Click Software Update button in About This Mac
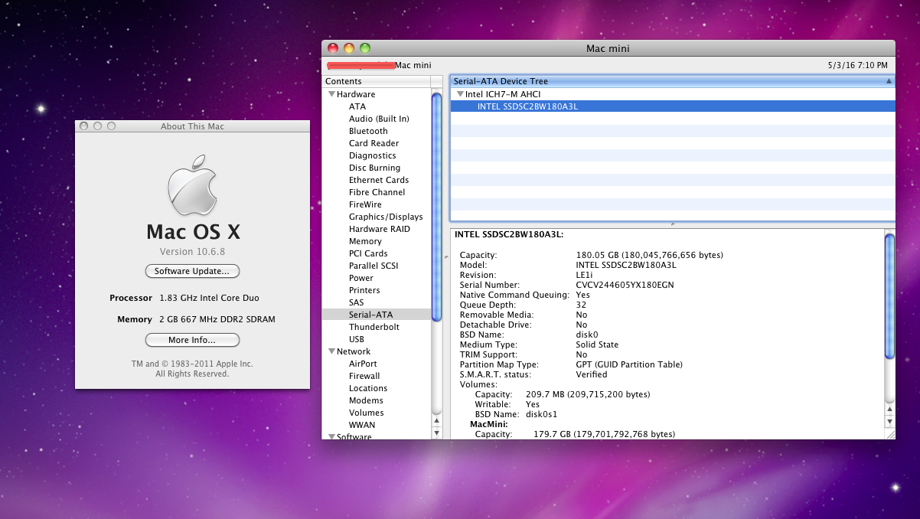This screenshot has width=920, height=519. pyautogui.click(x=192, y=271)
